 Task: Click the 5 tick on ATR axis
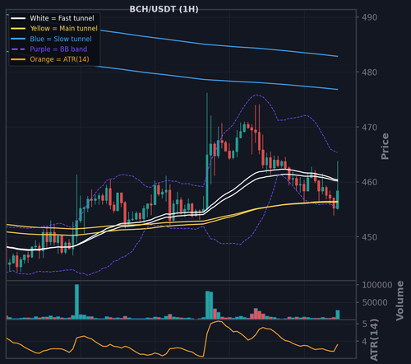pyautogui.click(x=364, y=324)
